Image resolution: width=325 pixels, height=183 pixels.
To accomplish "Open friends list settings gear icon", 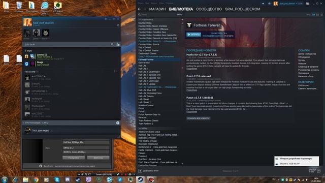I will (118, 25).
